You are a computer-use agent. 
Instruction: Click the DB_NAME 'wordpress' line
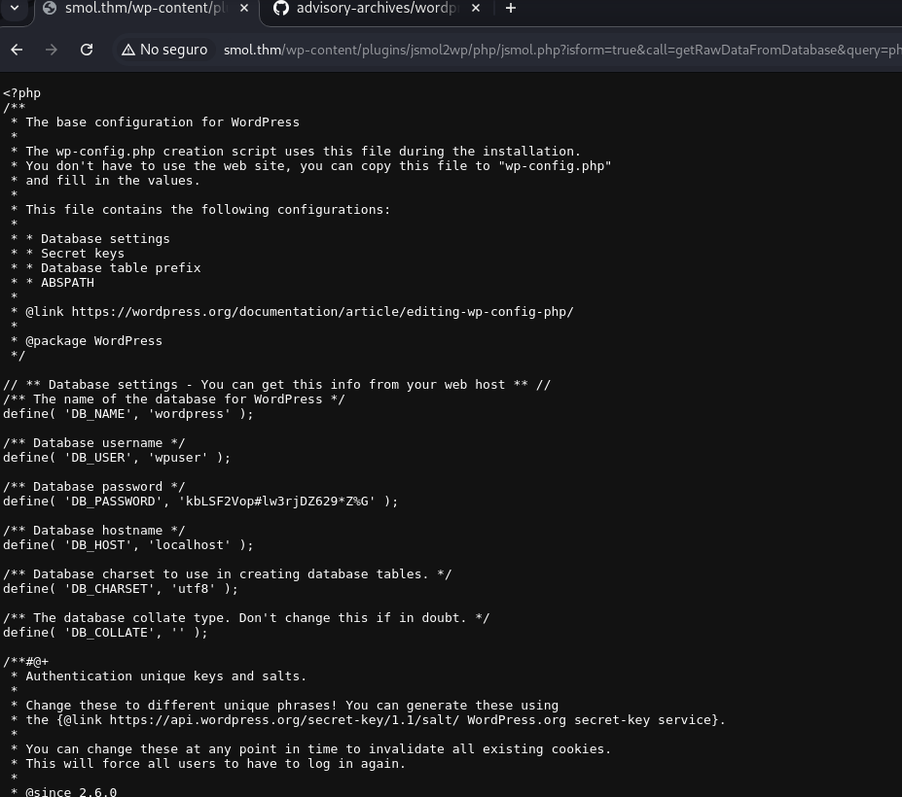point(127,414)
